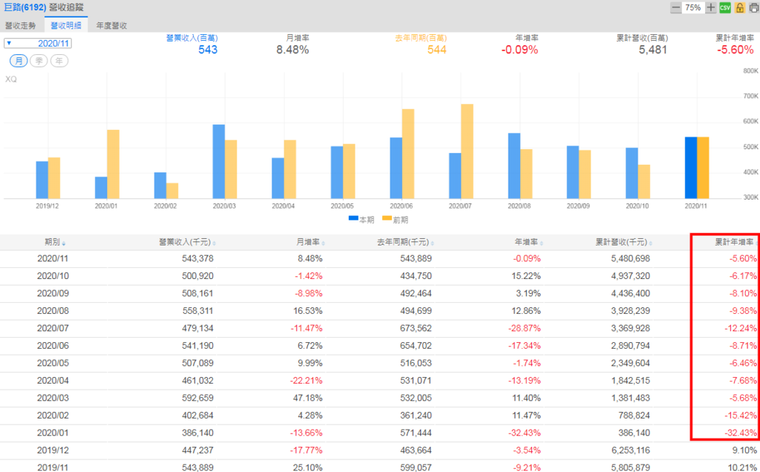
Task: Click the dark orange 2020/11 prior-year bar
Action: [703, 168]
